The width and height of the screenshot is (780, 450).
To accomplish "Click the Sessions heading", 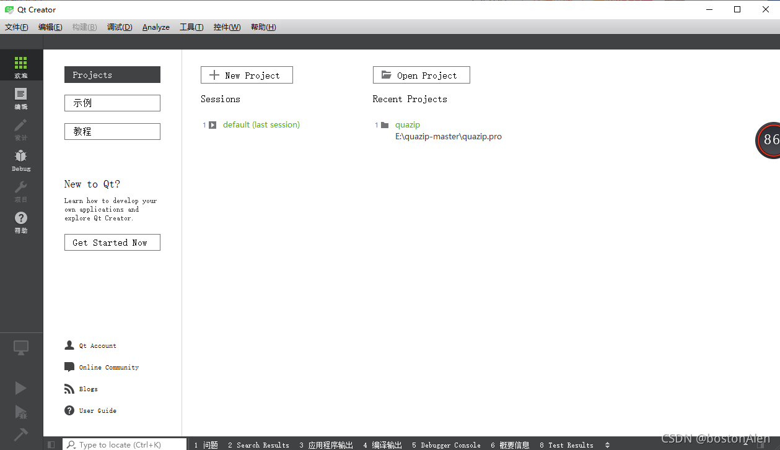I will coord(221,99).
